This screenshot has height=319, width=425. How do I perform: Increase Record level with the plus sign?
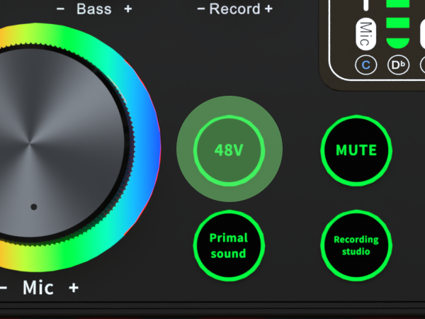(x=268, y=9)
